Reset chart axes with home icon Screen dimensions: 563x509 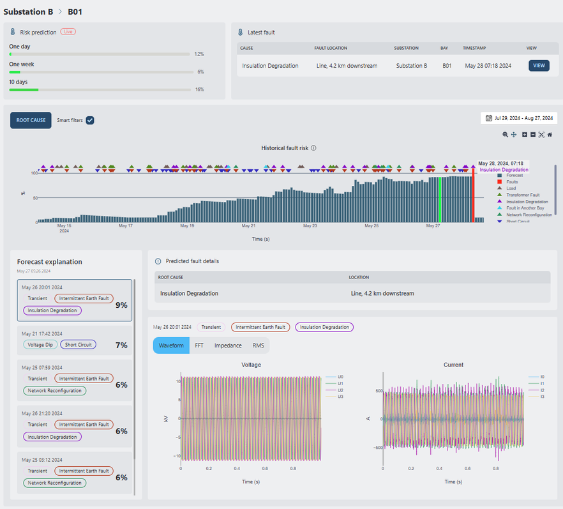pyautogui.click(x=550, y=135)
